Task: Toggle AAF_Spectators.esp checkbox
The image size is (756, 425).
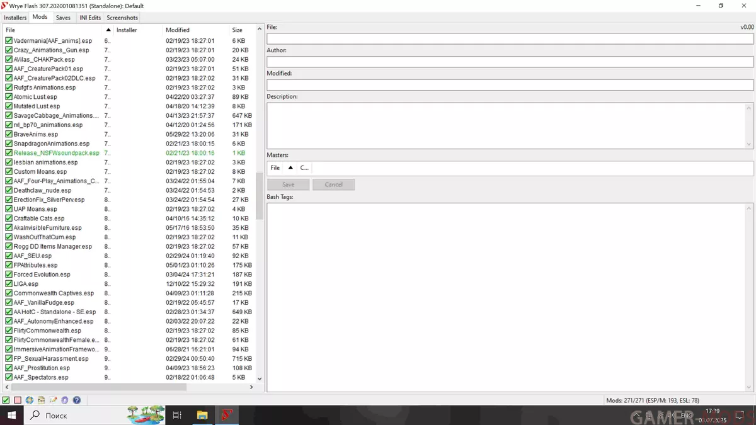Action: tap(9, 377)
